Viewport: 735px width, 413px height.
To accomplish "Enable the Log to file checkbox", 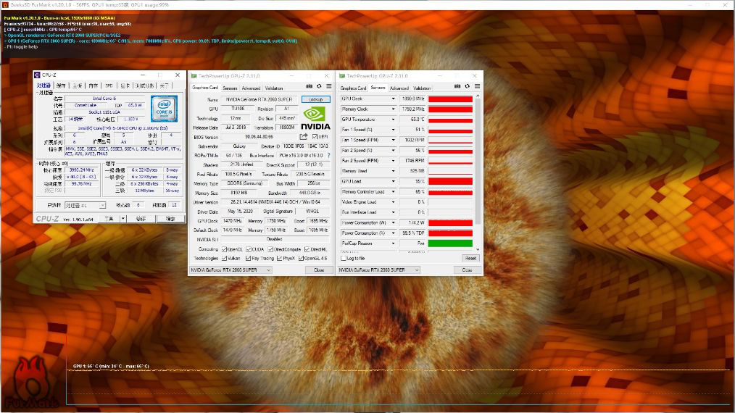I will click(344, 258).
